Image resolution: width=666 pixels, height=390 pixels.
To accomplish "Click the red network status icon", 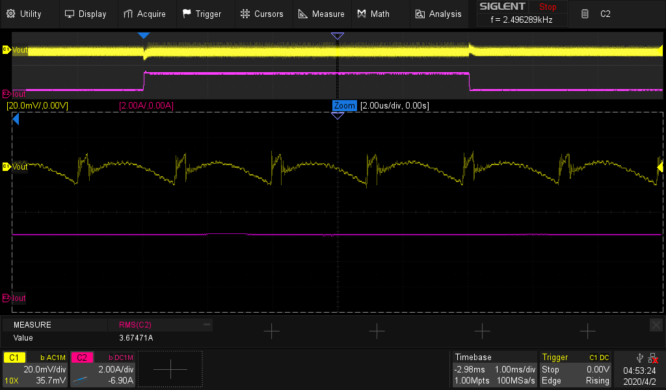I will [654, 358].
